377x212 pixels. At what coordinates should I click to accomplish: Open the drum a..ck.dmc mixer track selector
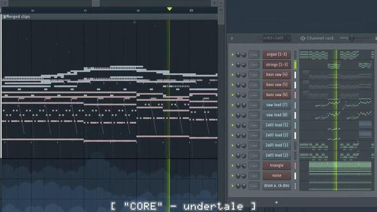254,186
